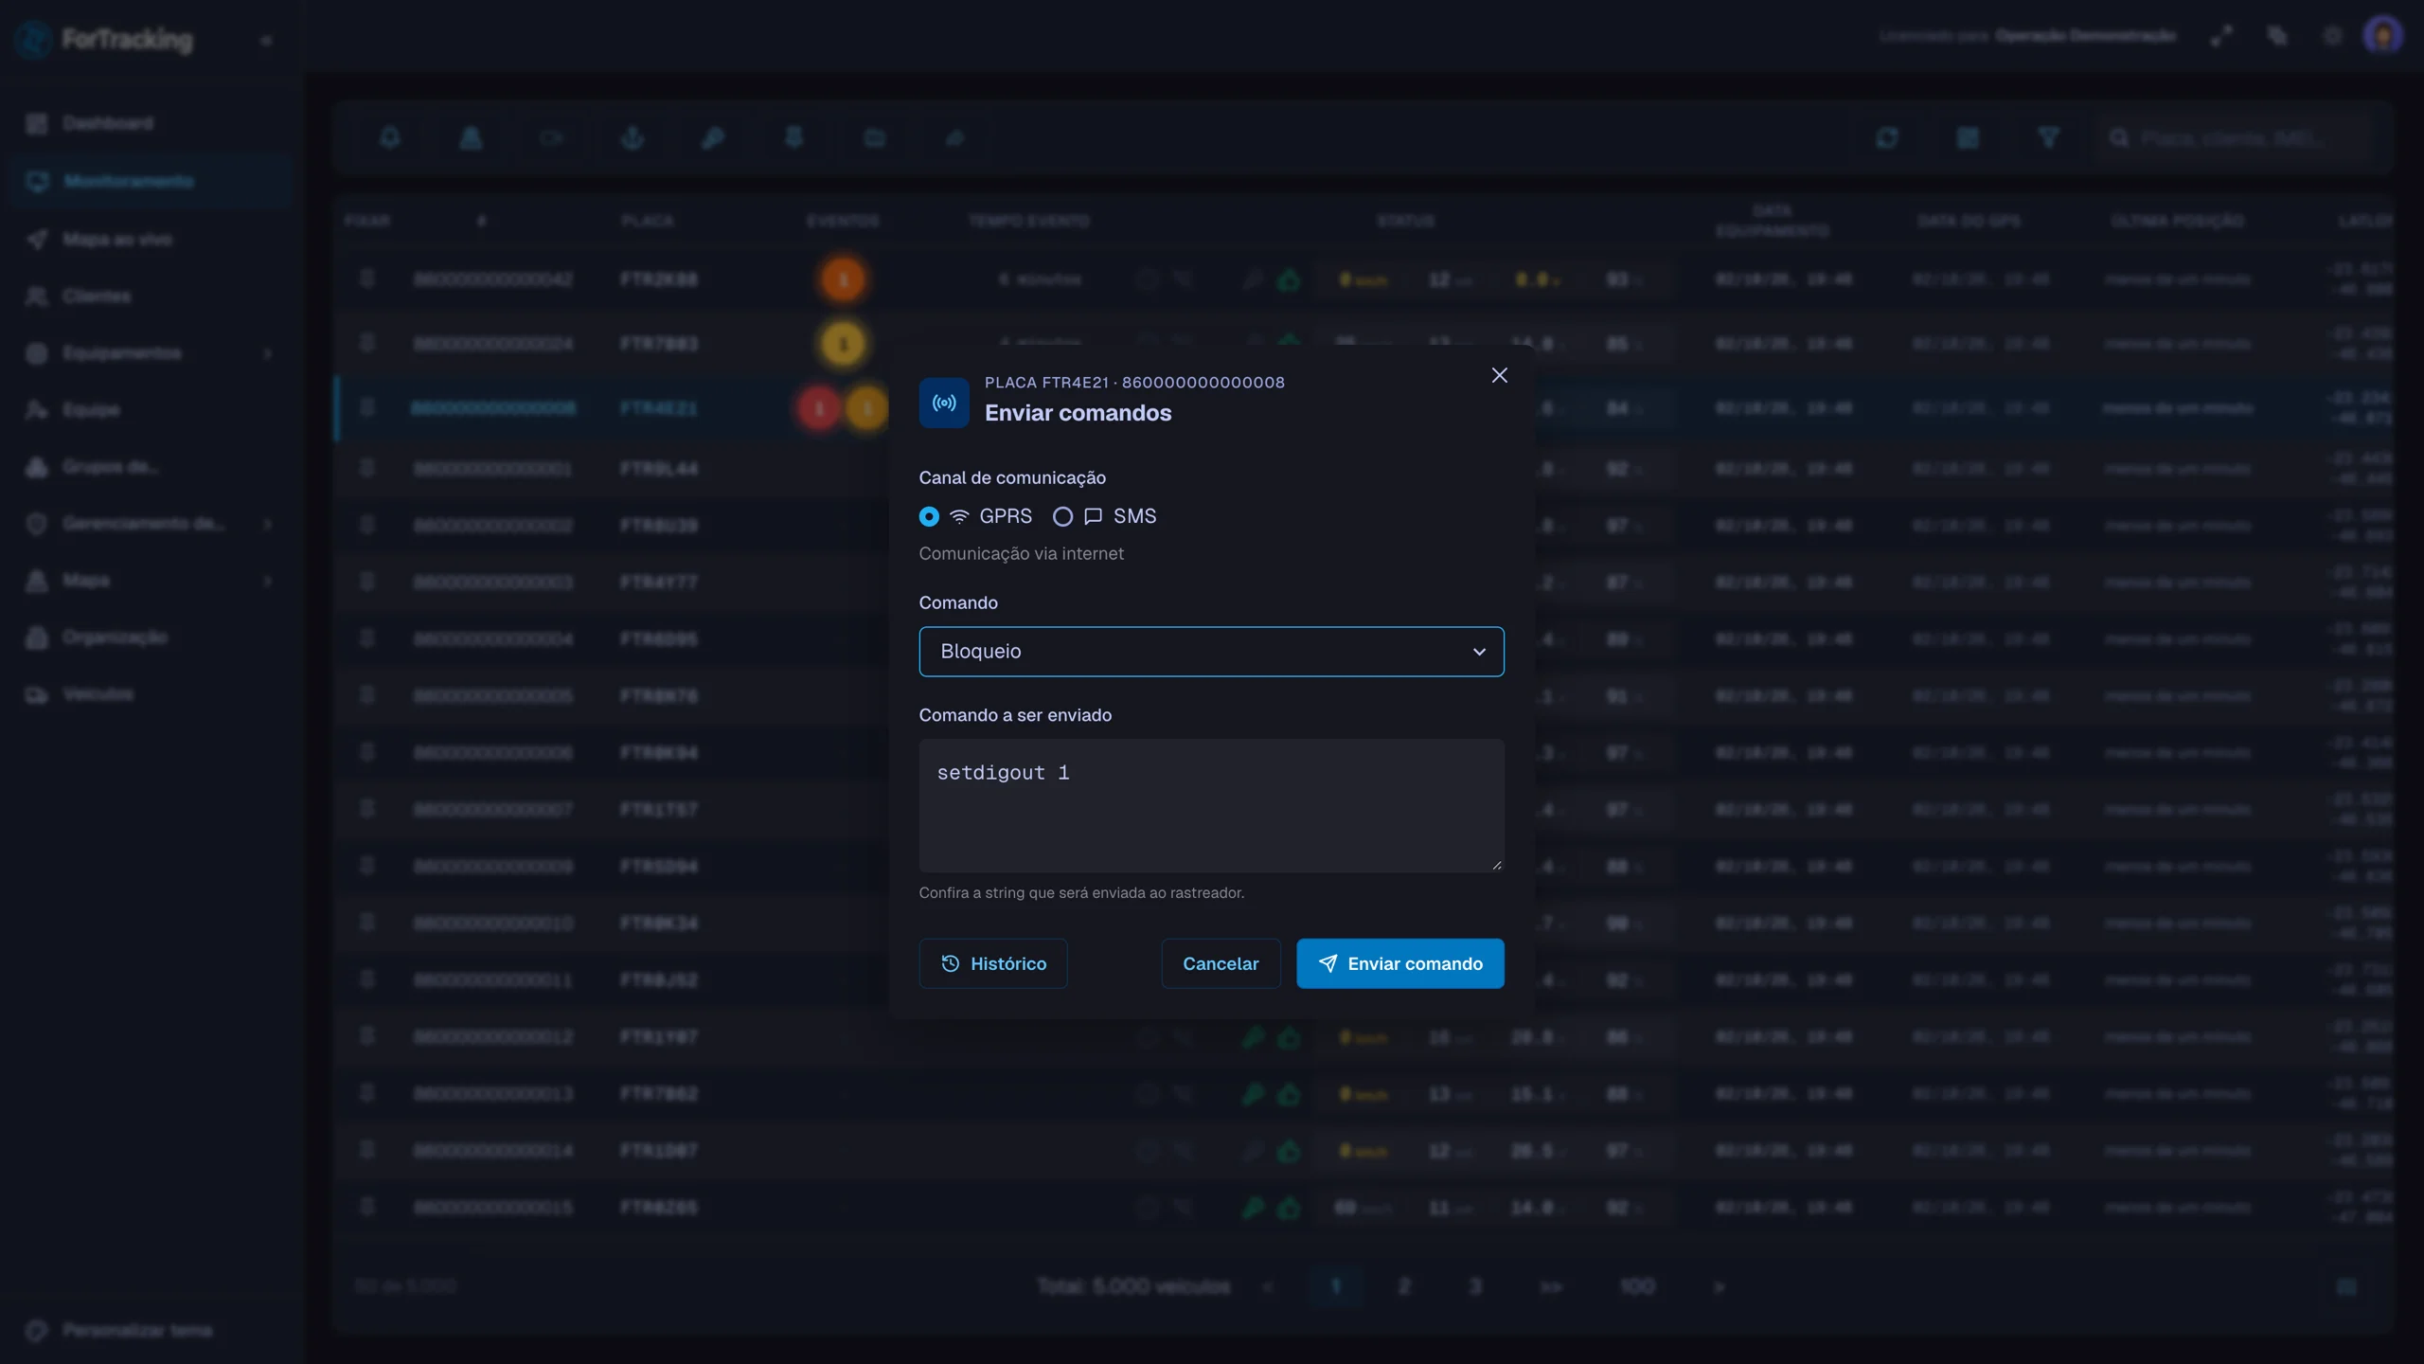Click the folder icon in toolbar

click(874, 138)
